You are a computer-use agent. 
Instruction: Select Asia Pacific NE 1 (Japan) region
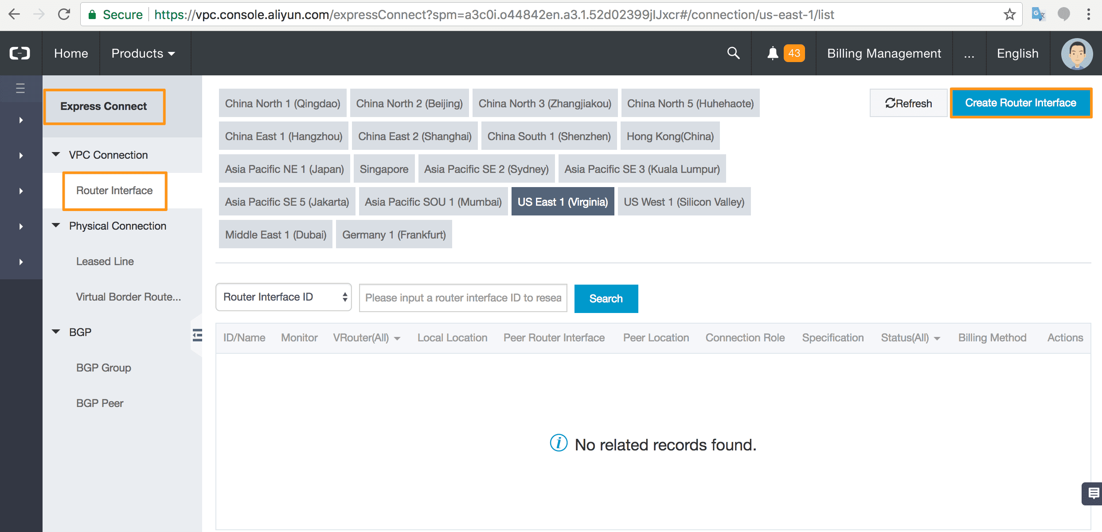[x=285, y=169]
